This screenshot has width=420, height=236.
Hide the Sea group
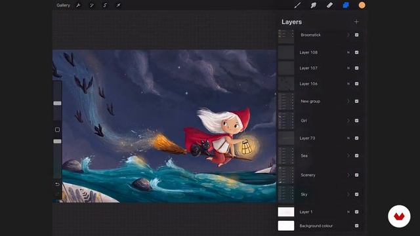click(356, 155)
